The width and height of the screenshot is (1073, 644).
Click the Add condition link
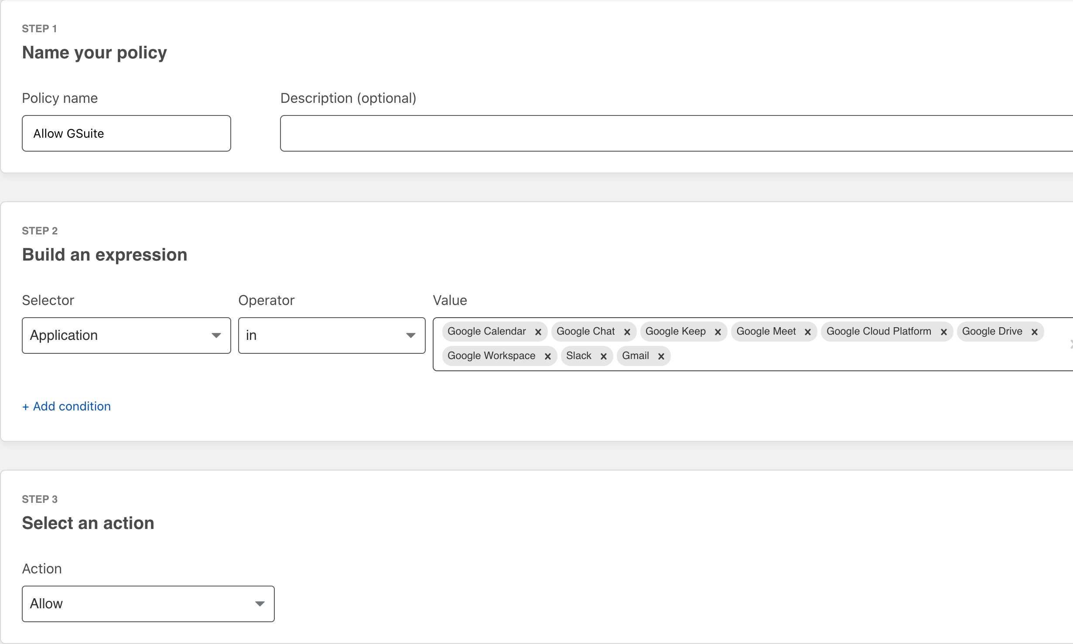[x=67, y=406]
